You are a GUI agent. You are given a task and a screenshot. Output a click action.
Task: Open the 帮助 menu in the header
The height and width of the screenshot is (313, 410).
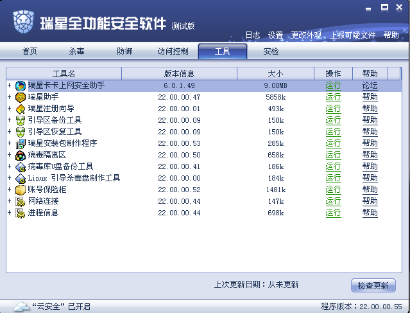391,35
